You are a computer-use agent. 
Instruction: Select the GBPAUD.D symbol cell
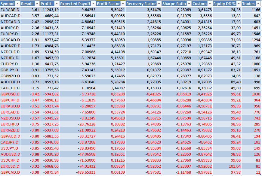10,136
